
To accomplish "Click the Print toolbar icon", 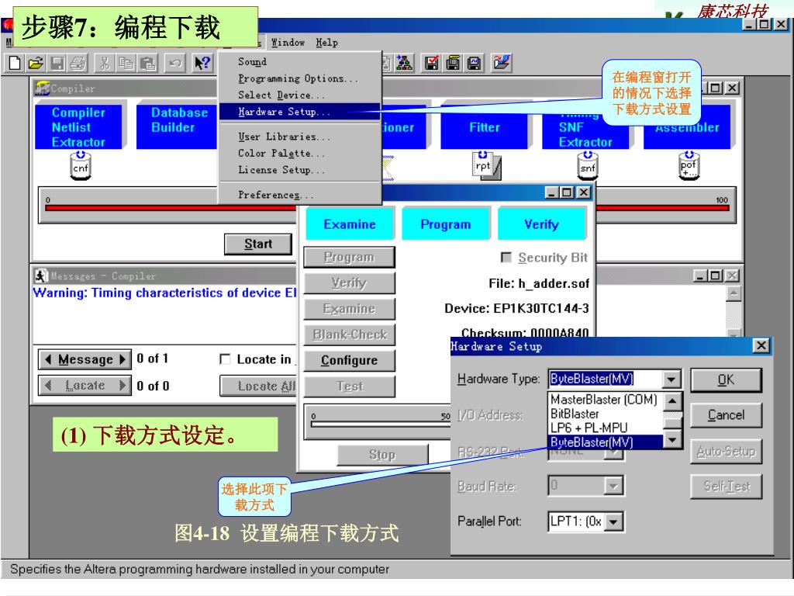I will pos(78,64).
